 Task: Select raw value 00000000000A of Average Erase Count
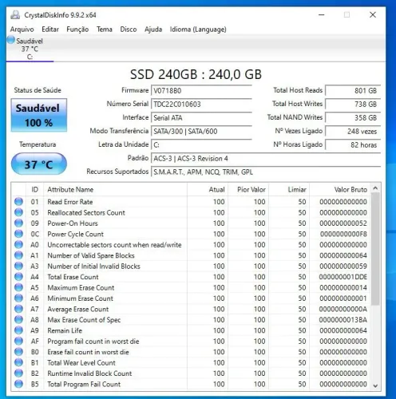tap(343, 309)
